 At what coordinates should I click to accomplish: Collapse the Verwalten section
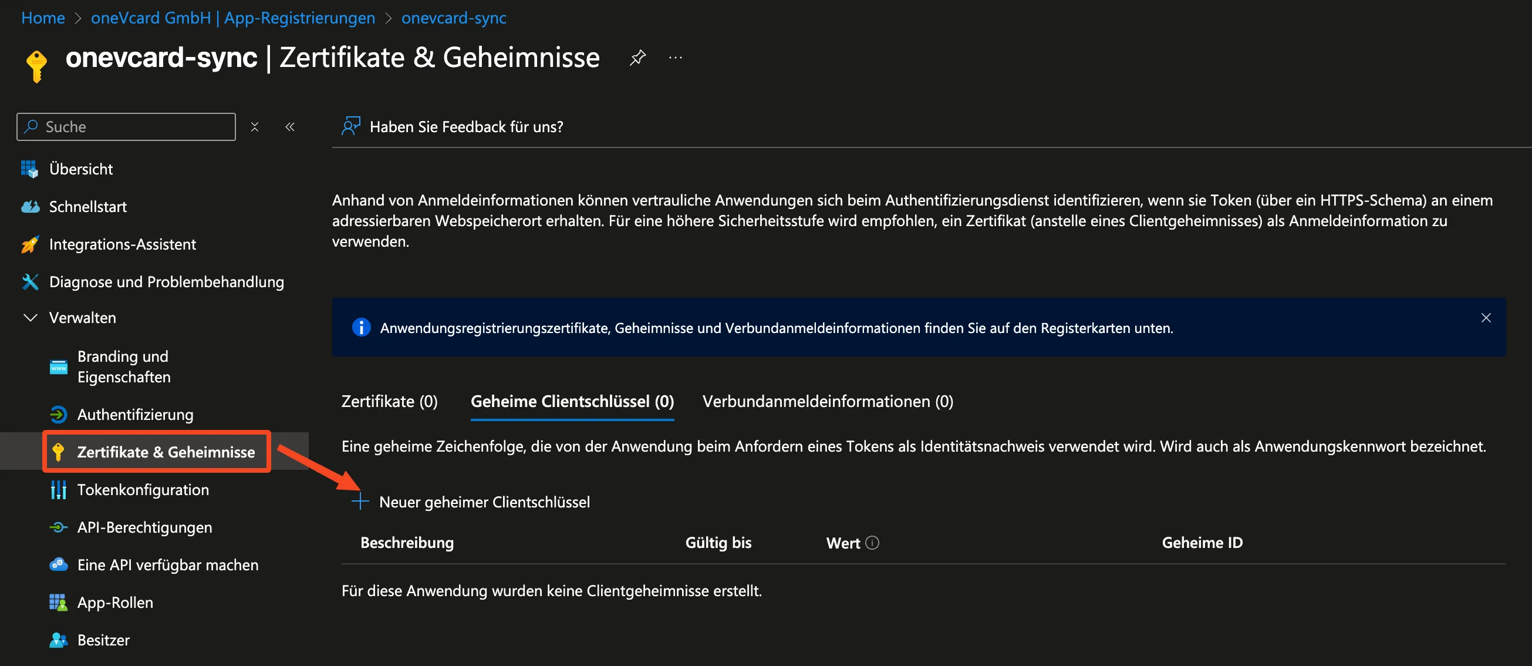pyautogui.click(x=30, y=317)
